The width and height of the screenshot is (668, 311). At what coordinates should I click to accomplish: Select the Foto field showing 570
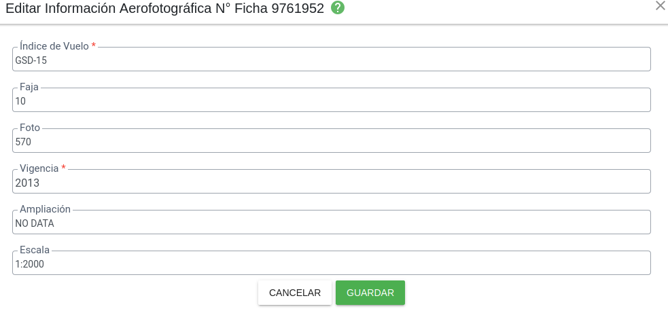click(331, 142)
